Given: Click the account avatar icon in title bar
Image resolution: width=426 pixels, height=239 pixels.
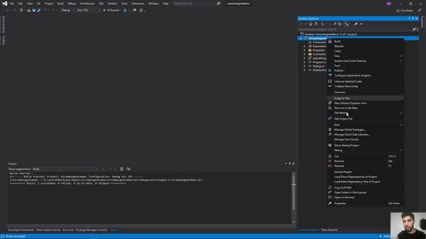Looking at the screenshot, I should [x=389, y=3].
